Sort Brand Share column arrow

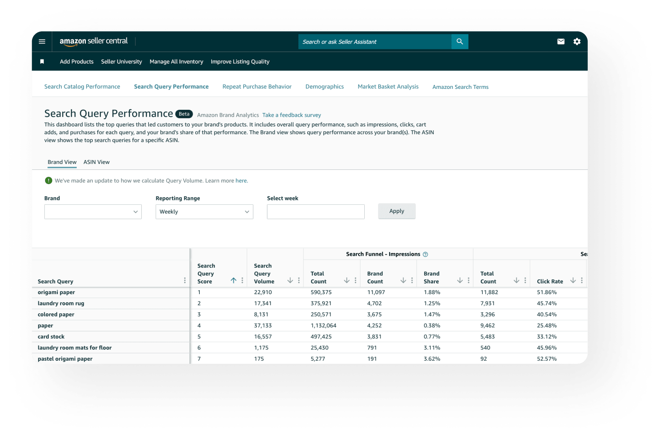coord(460,281)
